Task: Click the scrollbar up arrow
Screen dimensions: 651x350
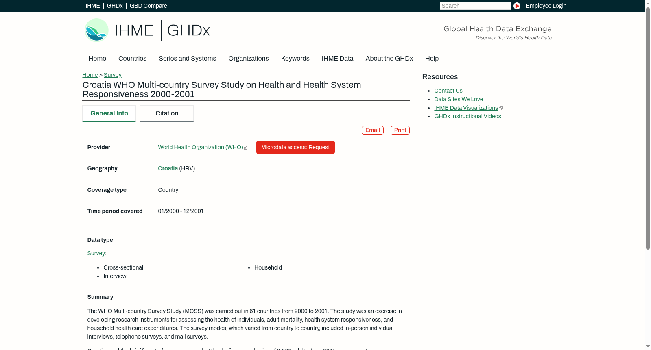Action: 648,3
